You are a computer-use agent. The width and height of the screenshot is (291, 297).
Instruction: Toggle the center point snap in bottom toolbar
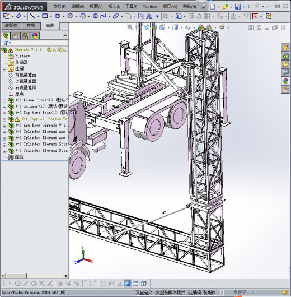[x=17, y=284]
